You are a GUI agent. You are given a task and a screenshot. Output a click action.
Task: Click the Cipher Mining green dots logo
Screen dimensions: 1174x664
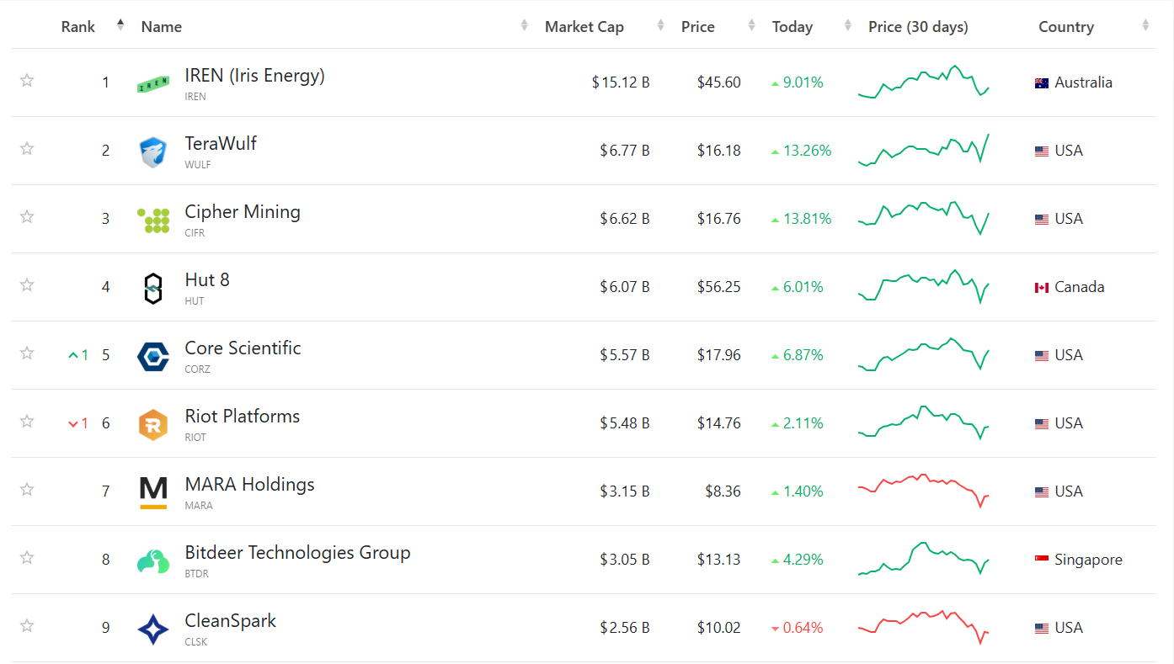[x=153, y=220]
